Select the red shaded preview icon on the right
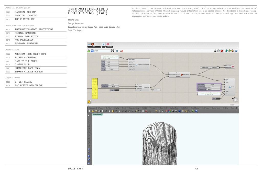This screenshot has width=262, height=172. click(x=222, y=50)
